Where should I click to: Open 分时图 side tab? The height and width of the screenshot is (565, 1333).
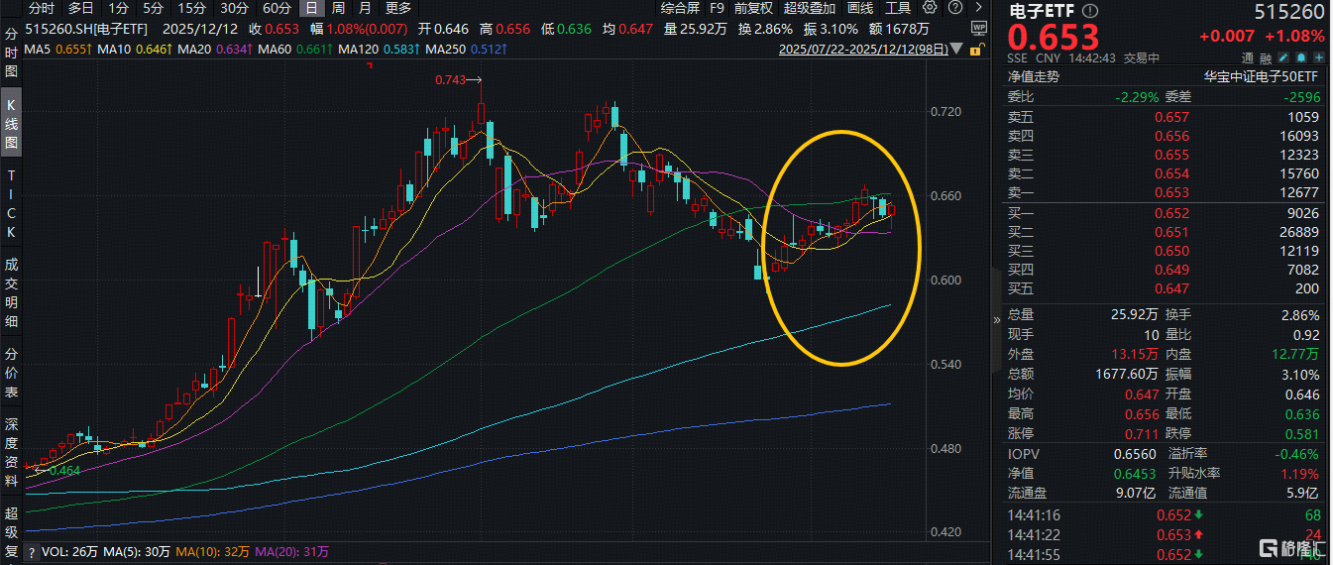[x=11, y=52]
